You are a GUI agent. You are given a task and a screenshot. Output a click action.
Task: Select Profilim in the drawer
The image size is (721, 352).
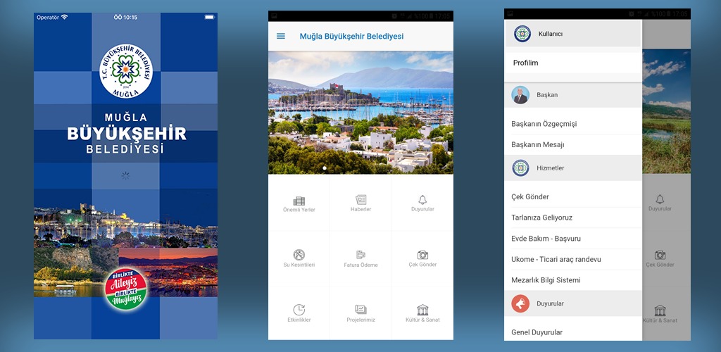click(x=573, y=63)
